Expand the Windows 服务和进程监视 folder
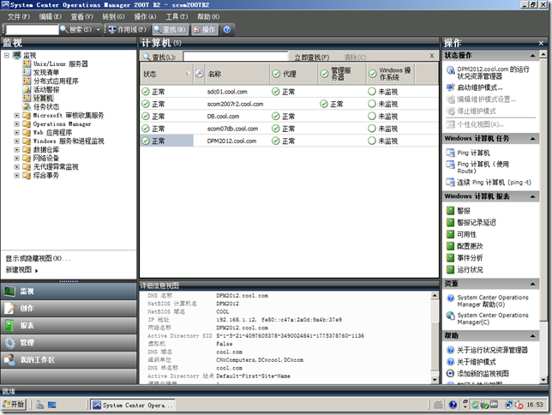This screenshot has height=415, width=552. tap(16, 141)
